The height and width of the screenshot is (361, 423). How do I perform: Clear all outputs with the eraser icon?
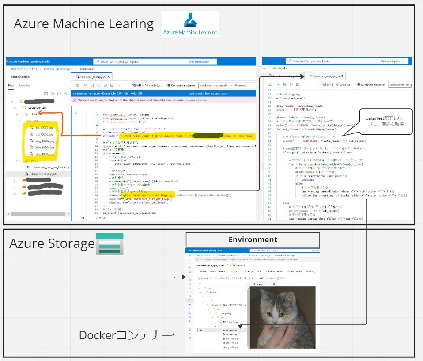(105, 85)
